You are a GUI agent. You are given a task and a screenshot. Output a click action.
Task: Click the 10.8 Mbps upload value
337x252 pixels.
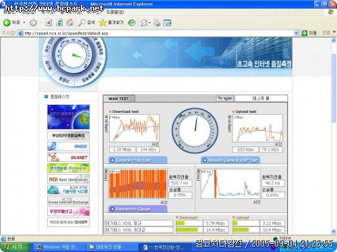[x=272, y=230]
